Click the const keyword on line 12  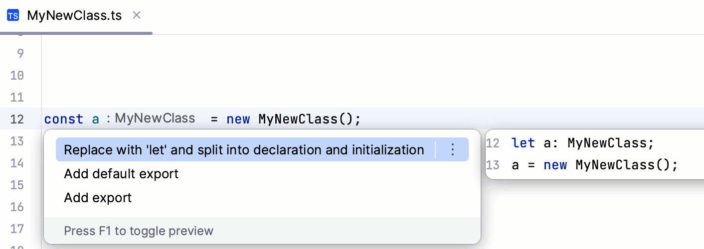(x=64, y=120)
